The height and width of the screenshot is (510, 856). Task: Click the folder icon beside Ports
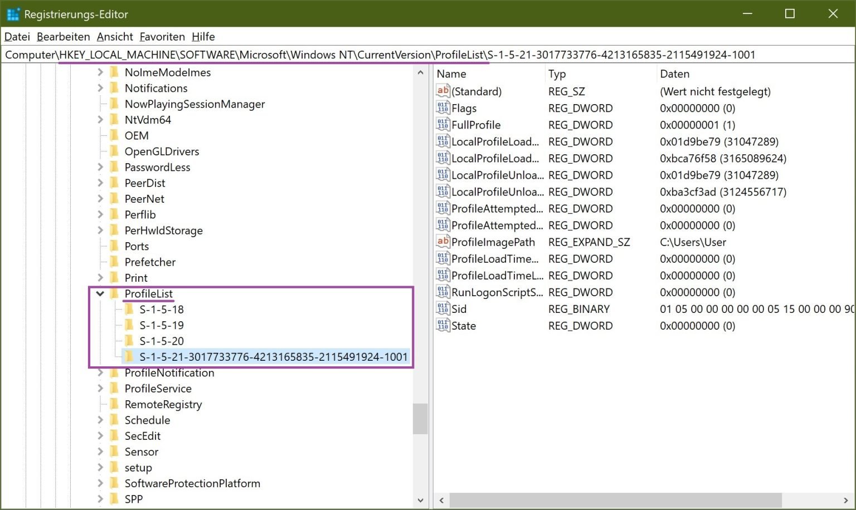[x=115, y=246]
